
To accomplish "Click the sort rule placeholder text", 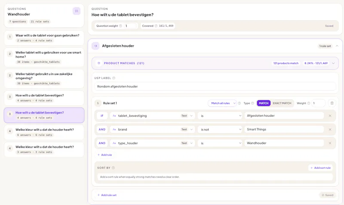I will click(x=140, y=177).
